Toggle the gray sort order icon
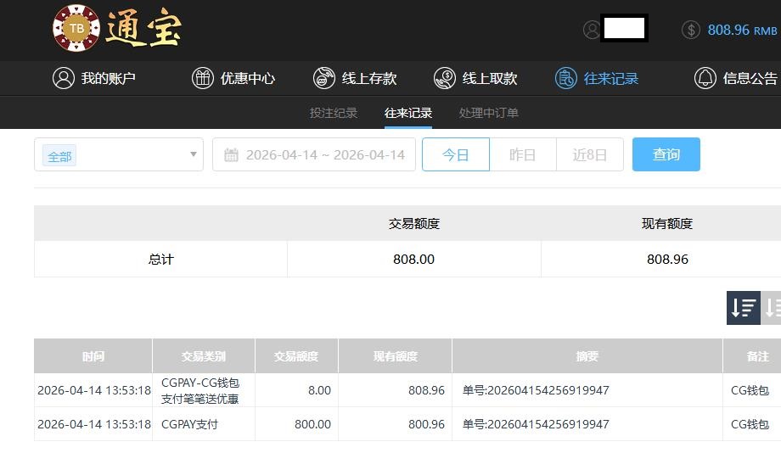Viewport: 781px width, 453px height. point(772,308)
